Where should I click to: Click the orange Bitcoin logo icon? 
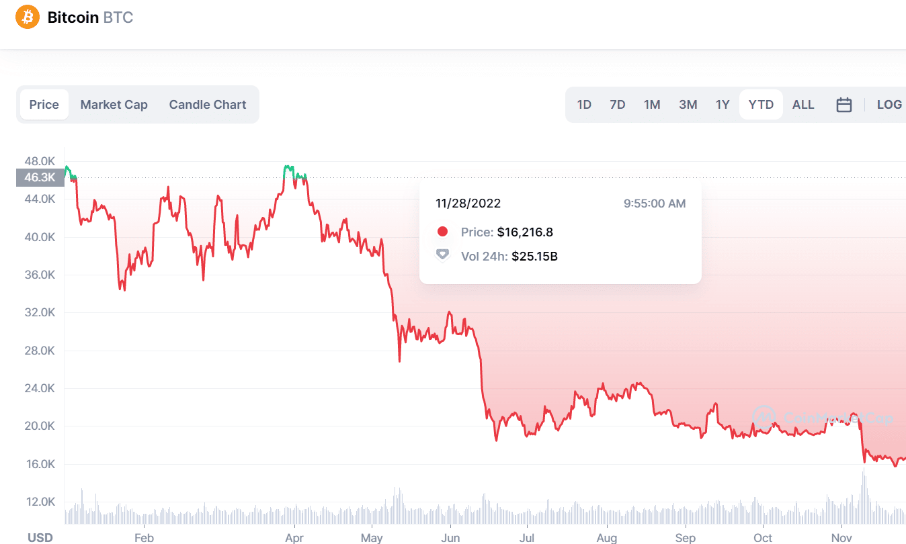tap(28, 17)
